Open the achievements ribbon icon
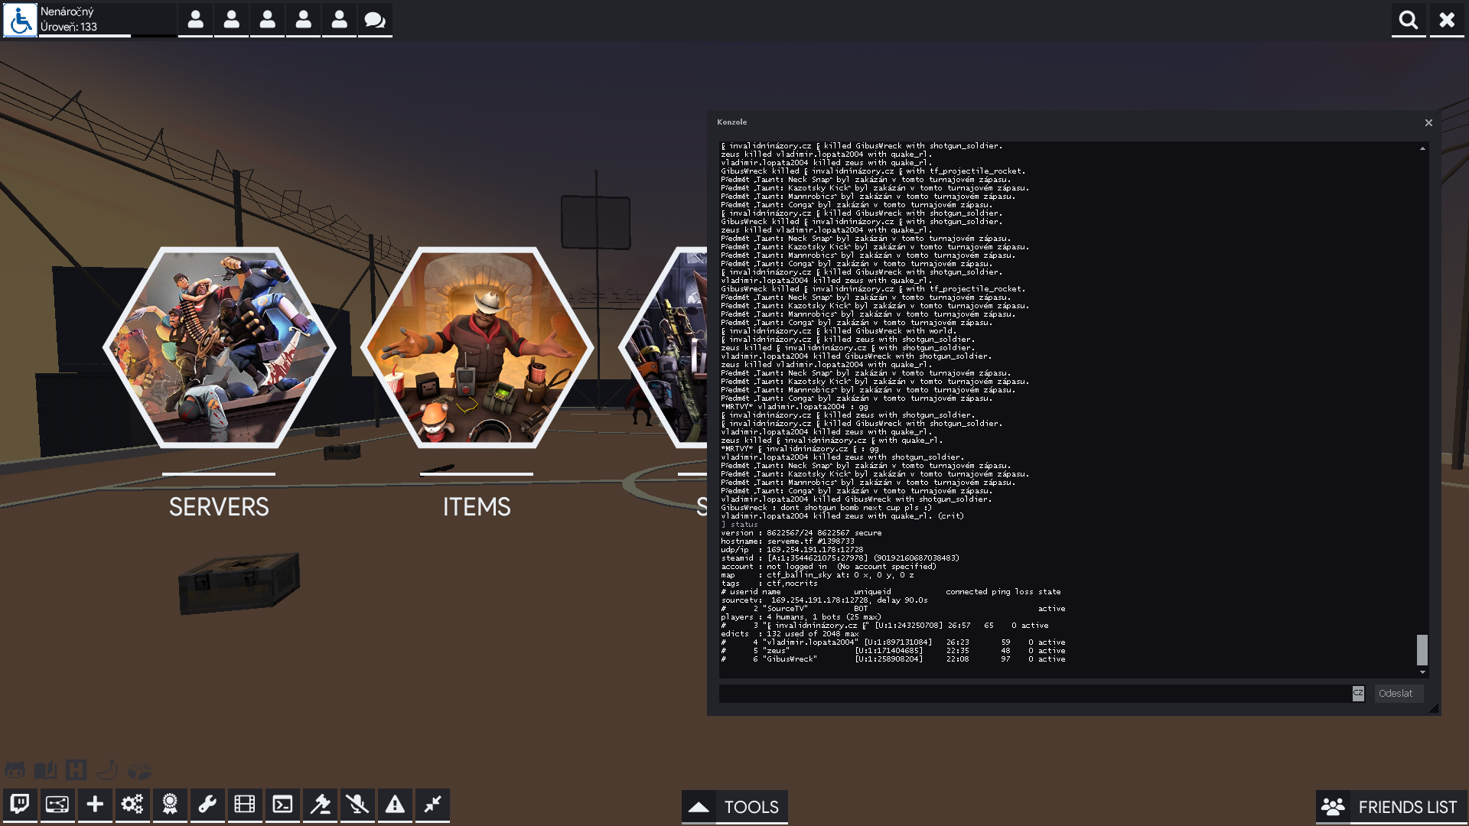1469x826 pixels. pos(170,805)
